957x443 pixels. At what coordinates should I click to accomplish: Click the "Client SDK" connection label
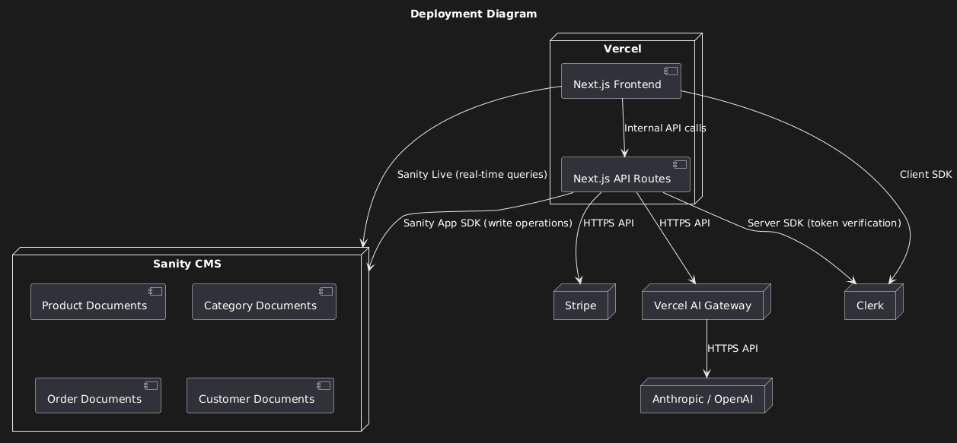click(x=925, y=174)
